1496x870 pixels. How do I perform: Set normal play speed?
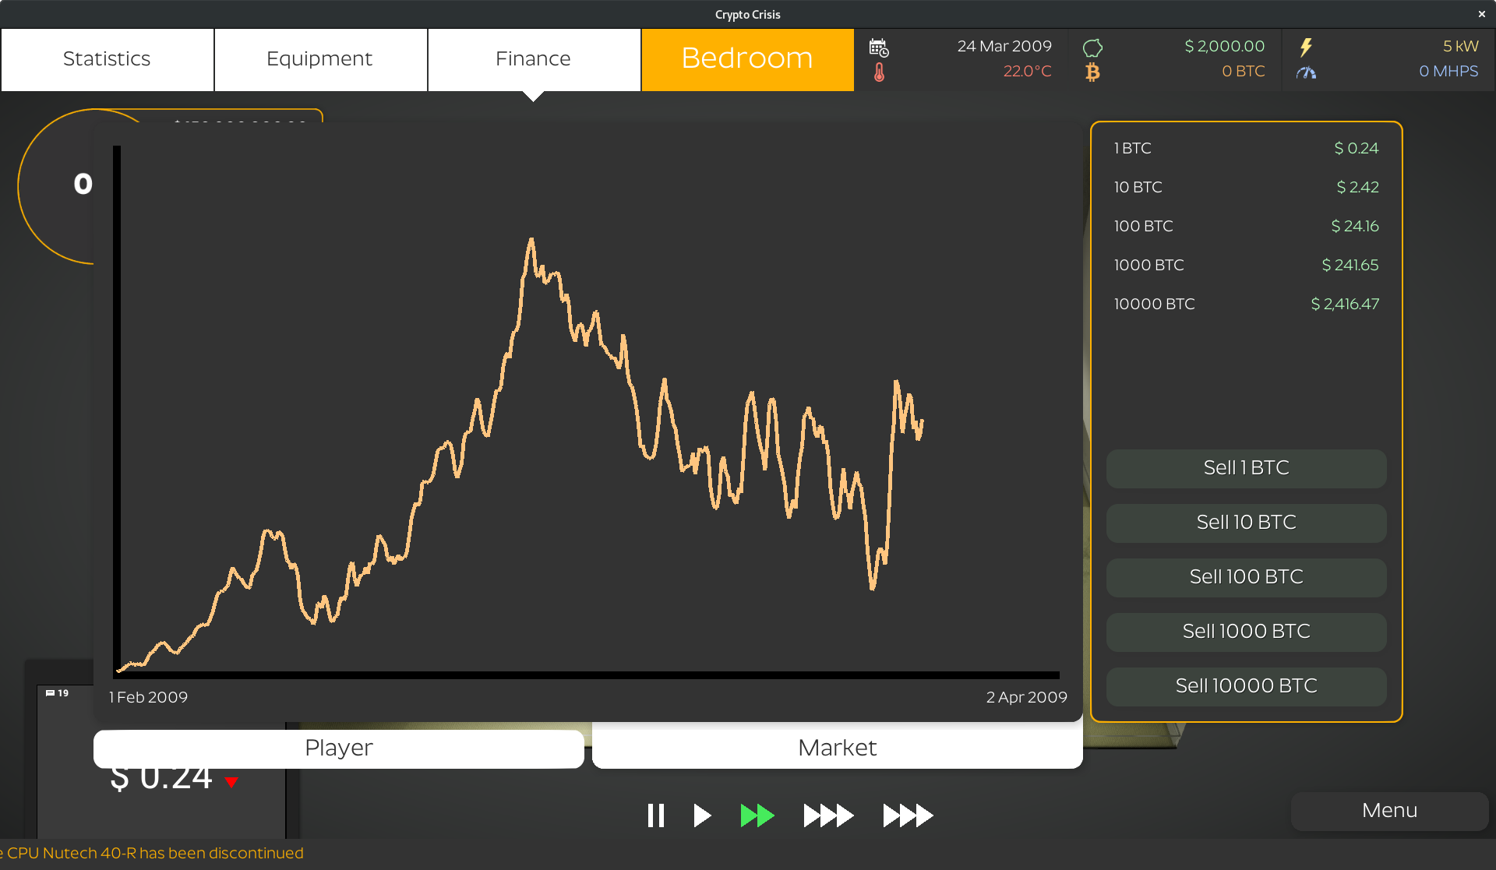pos(701,815)
